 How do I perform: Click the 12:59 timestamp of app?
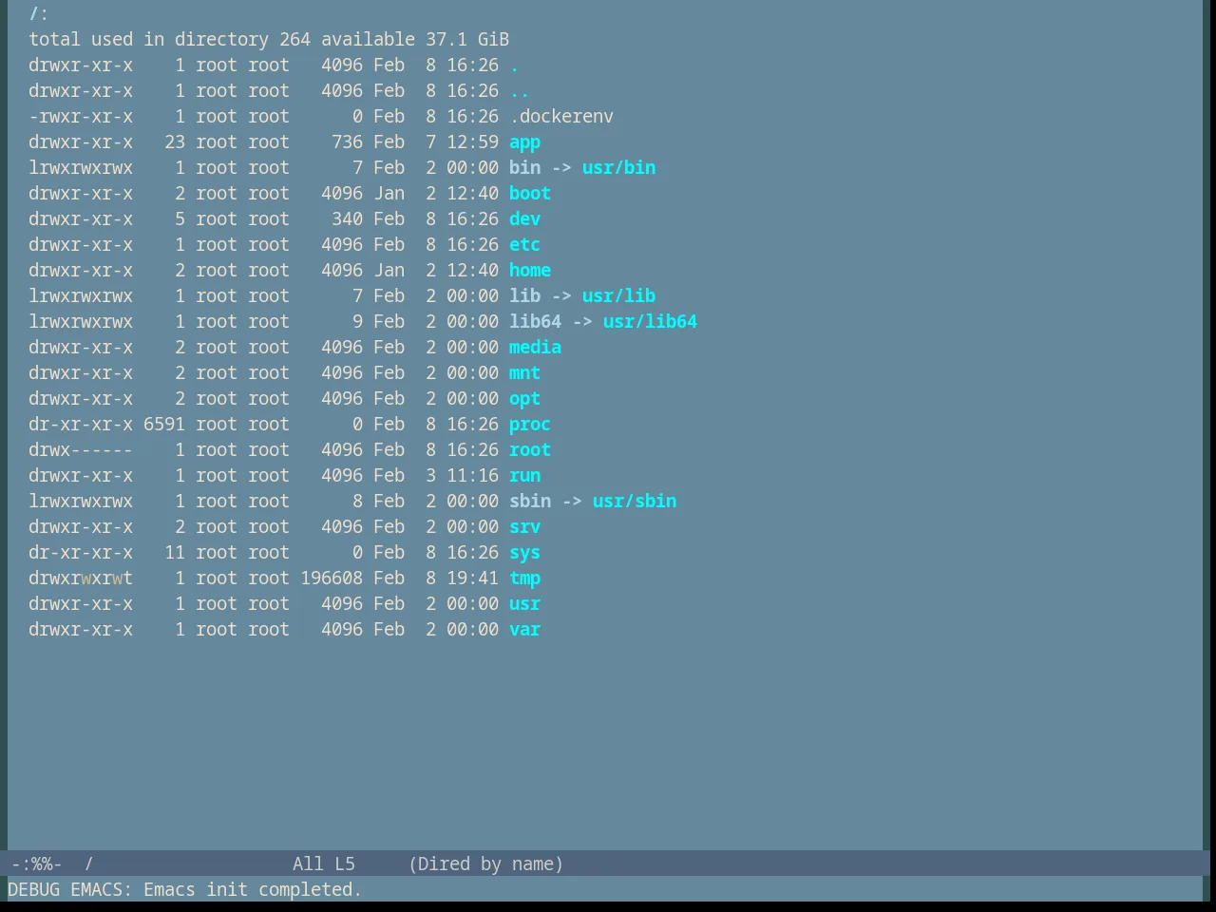[x=472, y=142]
